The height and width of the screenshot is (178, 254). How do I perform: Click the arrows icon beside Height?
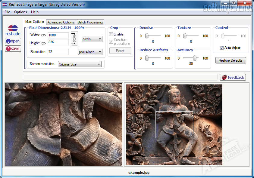43,43
